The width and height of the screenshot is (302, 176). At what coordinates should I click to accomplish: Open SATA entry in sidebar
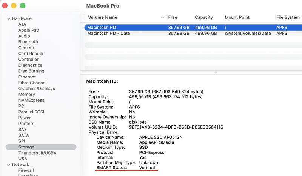[x=23, y=135]
